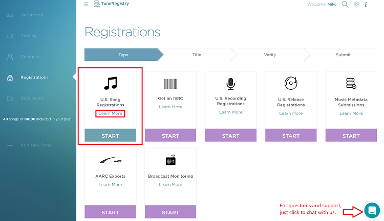The image size is (384, 221).
Task: Select Add New Song in sidebar
Action: [x=36, y=145]
